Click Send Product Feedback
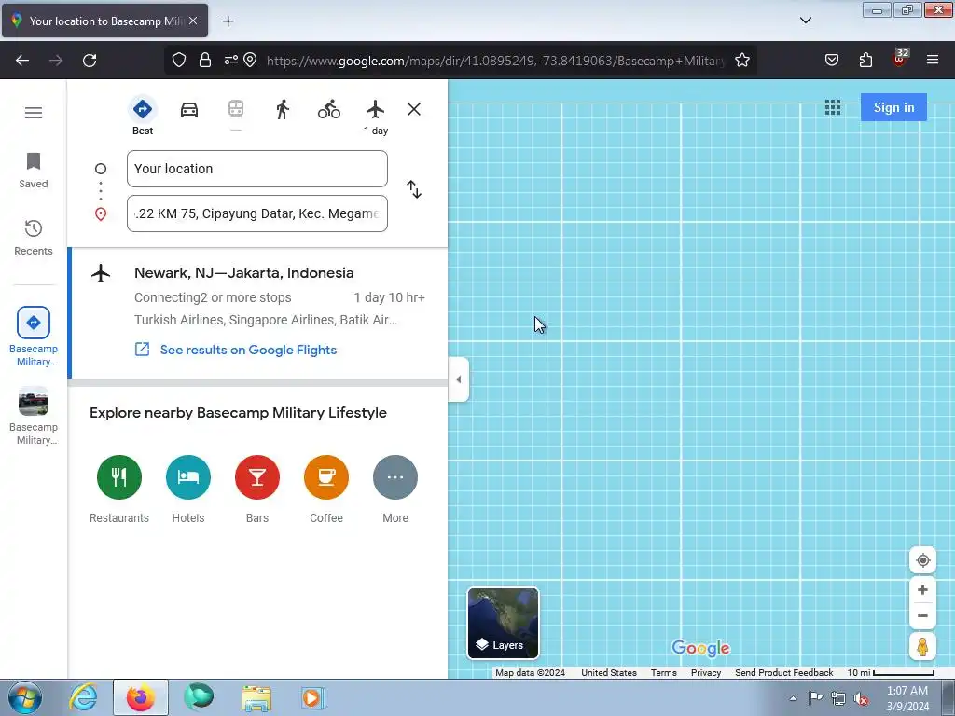The image size is (955, 716). [783, 673]
